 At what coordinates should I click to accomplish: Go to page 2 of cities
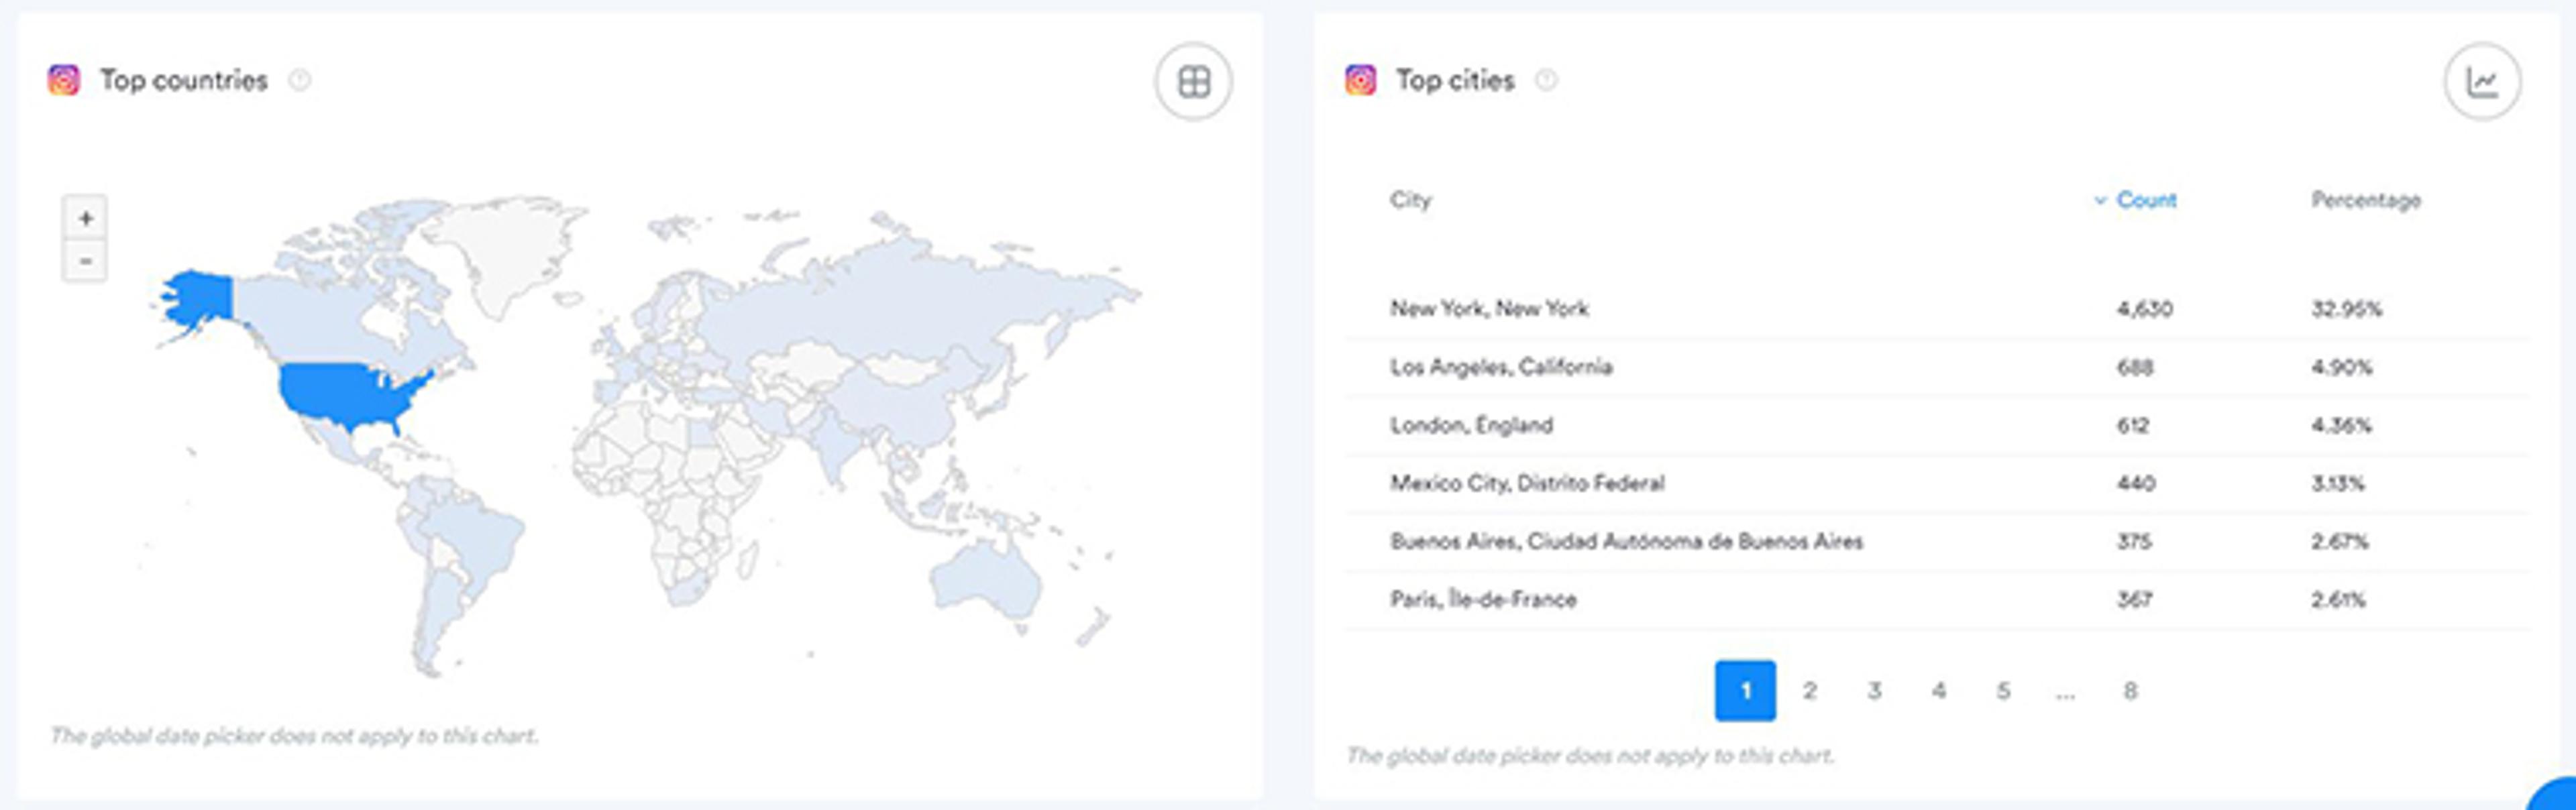1809,690
